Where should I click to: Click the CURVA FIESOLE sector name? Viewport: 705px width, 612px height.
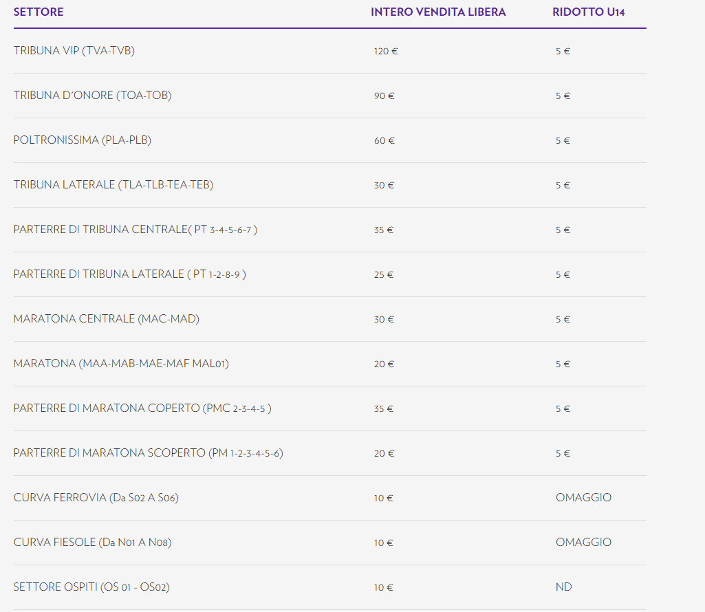pos(92,543)
